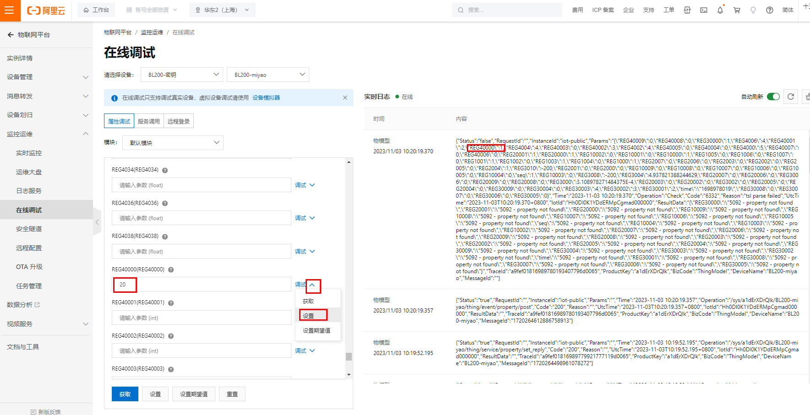Click the REG40001 int parameter input field
The image size is (810, 415).
pos(202,318)
